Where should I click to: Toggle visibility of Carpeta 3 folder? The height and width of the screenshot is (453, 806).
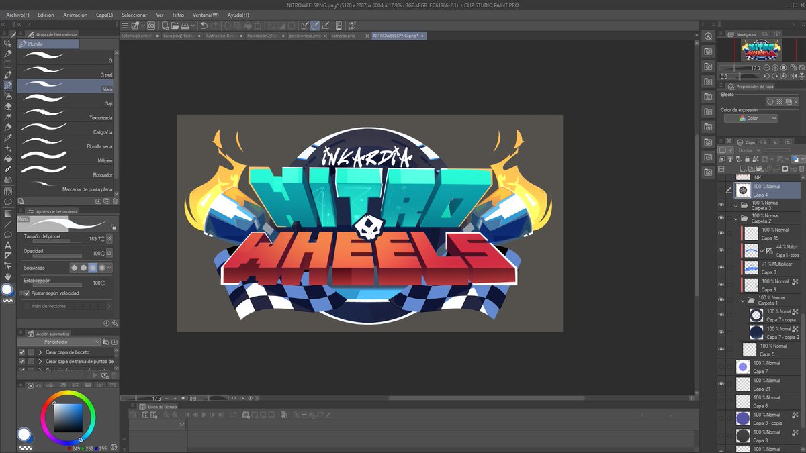point(721,205)
